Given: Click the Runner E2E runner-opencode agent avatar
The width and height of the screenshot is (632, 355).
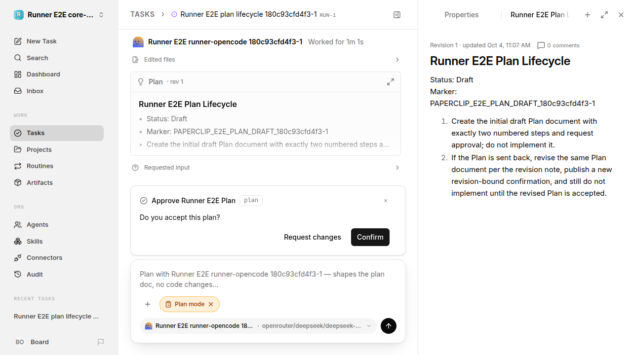Looking at the screenshot, I should point(138,42).
